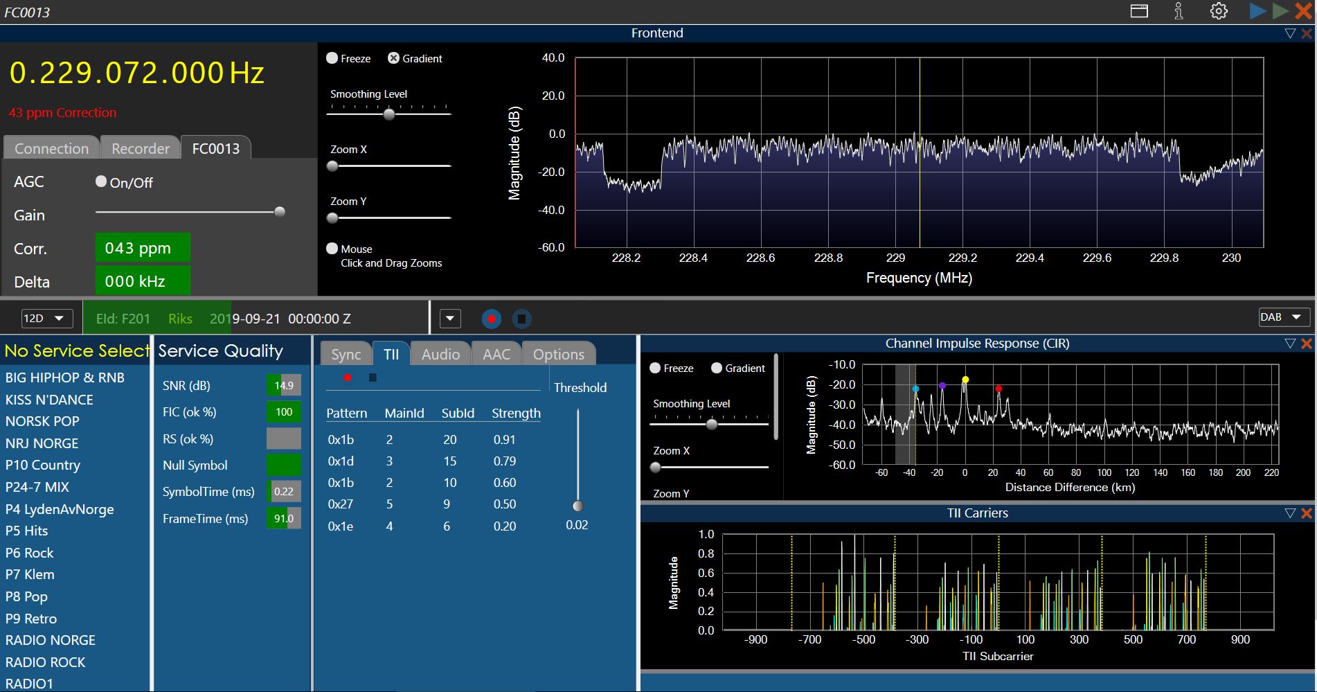Stop recording with square stop button
The width and height of the screenshot is (1317, 692).
click(x=522, y=319)
